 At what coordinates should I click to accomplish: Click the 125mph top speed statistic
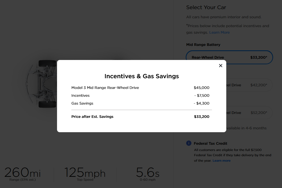[85, 174]
